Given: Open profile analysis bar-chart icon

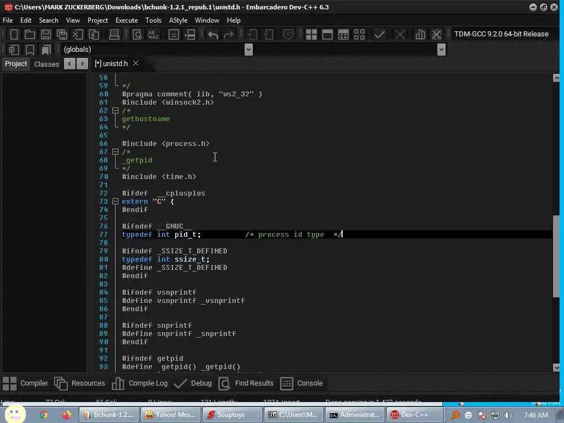Looking at the screenshot, I should [x=420, y=35].
